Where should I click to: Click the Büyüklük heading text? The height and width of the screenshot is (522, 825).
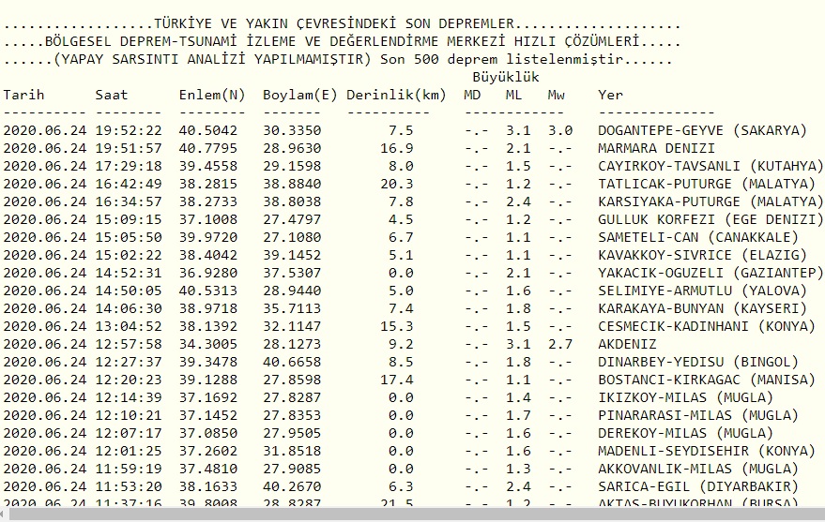(x=509, y=77)
